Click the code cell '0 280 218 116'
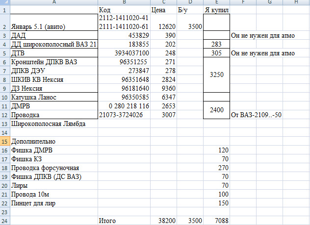This screenshot has width=310, height=225. point(124,106)
